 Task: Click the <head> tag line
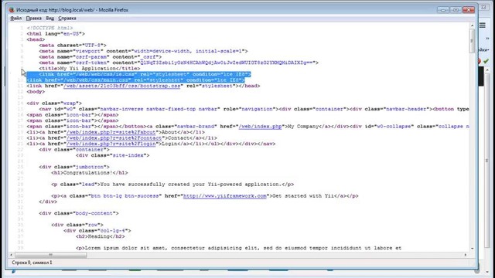click(36, 39)
